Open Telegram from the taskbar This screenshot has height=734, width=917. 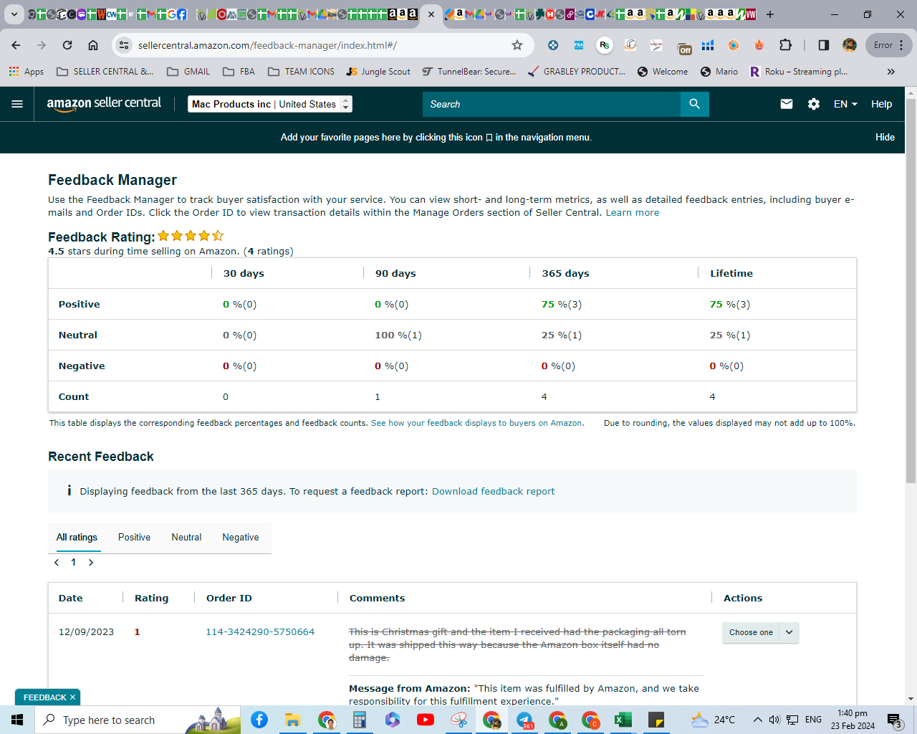point(524,720)
